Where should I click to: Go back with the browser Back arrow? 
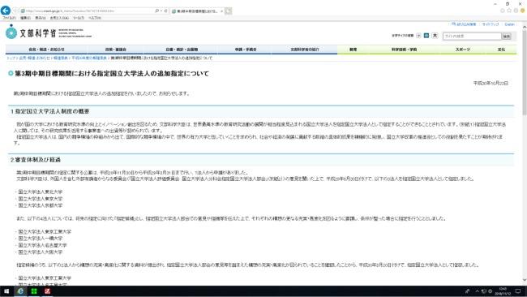click(6, 11)
